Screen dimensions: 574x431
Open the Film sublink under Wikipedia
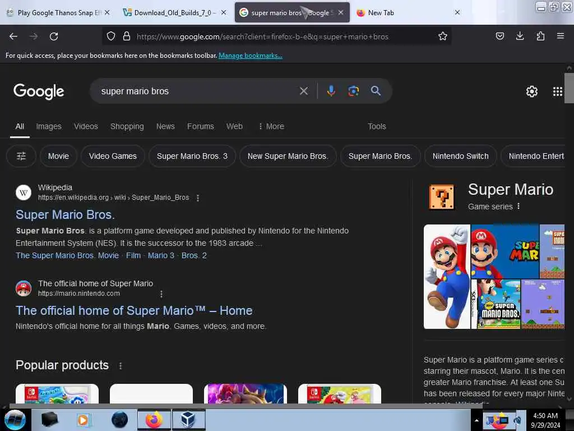[133, 255]
